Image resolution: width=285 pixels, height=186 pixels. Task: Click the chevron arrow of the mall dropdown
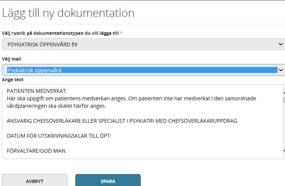point(281,70)
